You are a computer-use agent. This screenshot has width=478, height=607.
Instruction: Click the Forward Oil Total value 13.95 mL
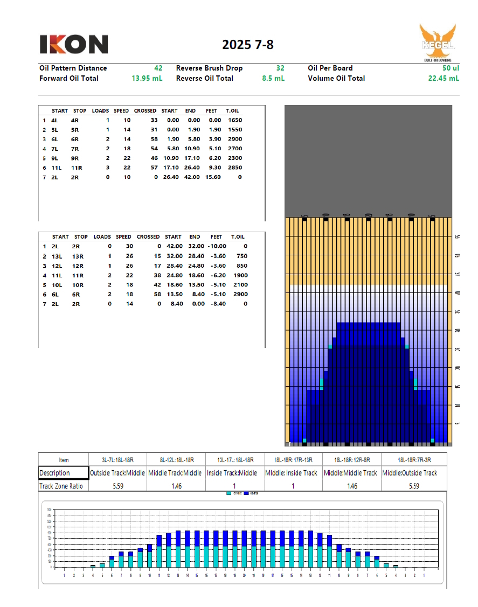click(x=147, y=78)
